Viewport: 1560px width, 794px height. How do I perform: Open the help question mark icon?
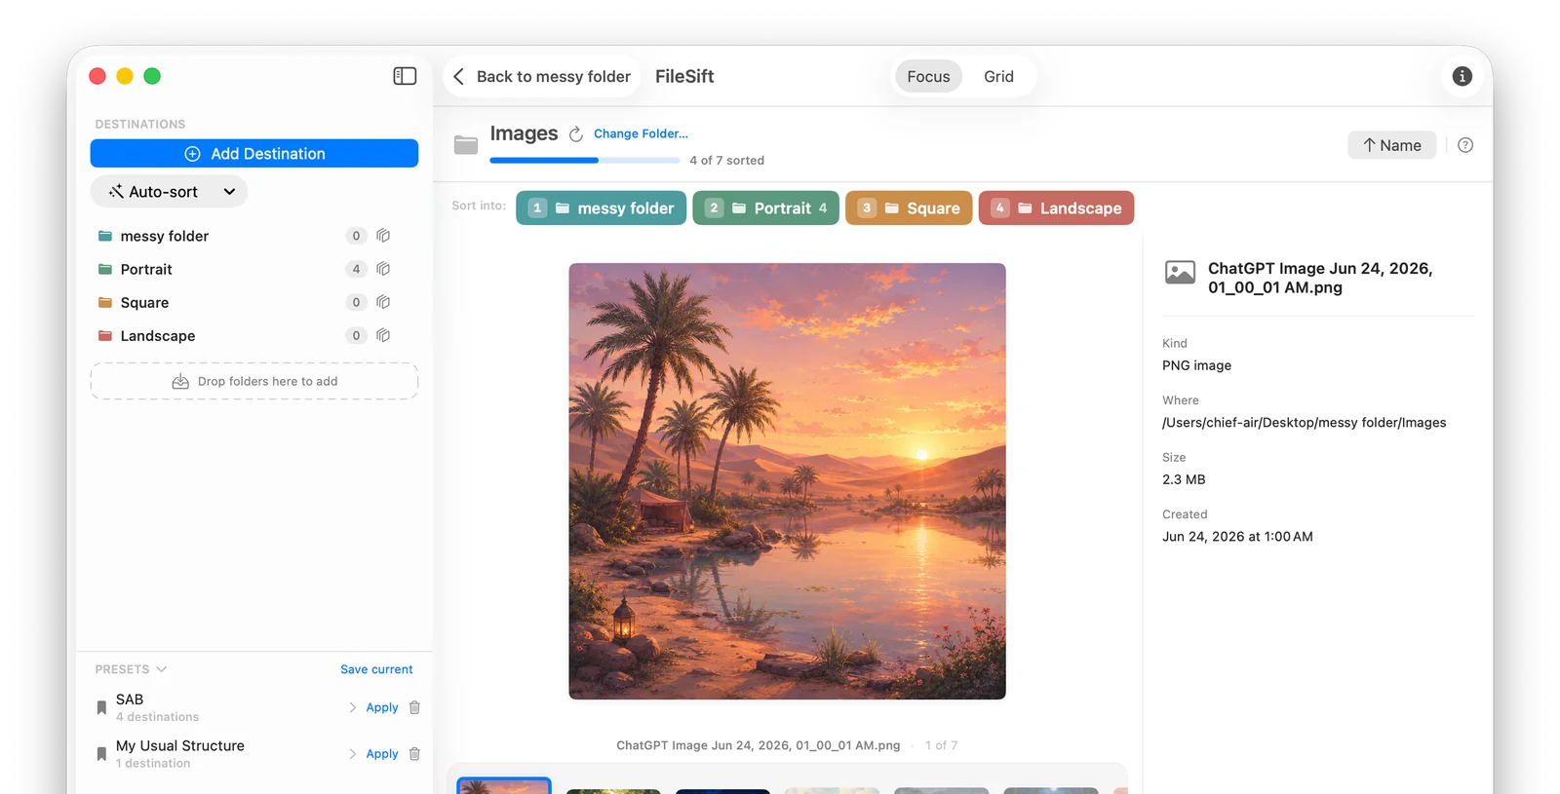pyautogui.click(x=1465, y=145)
